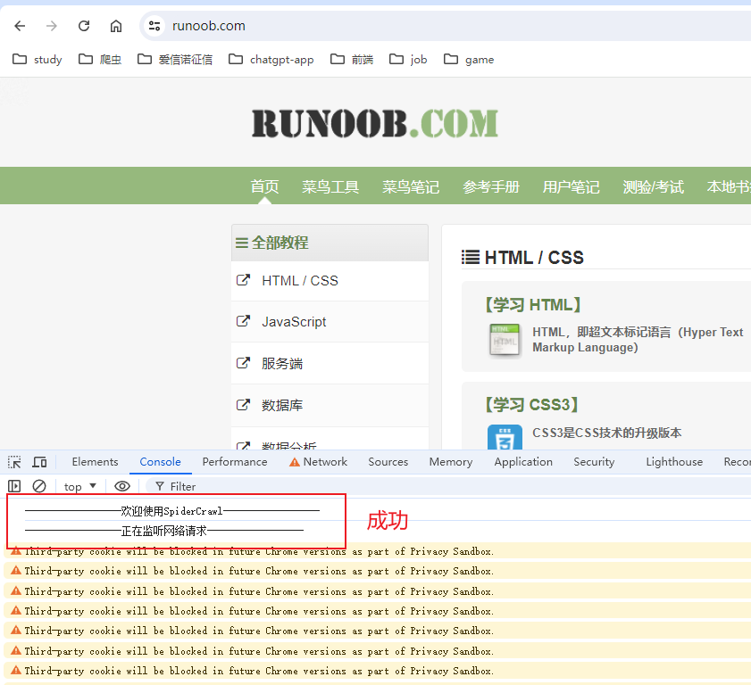Open the study bookmarks folder
This screenshot has height=685, width=751.
click(38, 60)
